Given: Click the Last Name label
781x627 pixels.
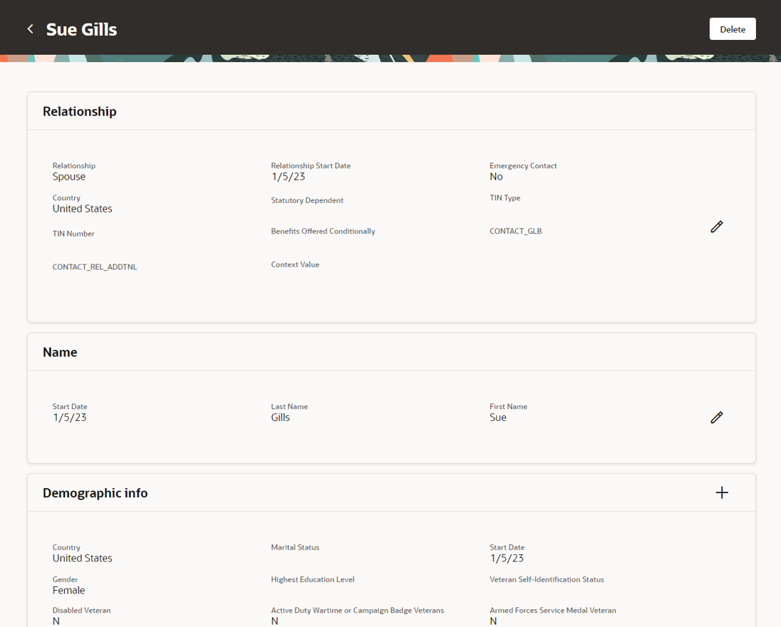Looking at the screenshot, I should point(289,407).
